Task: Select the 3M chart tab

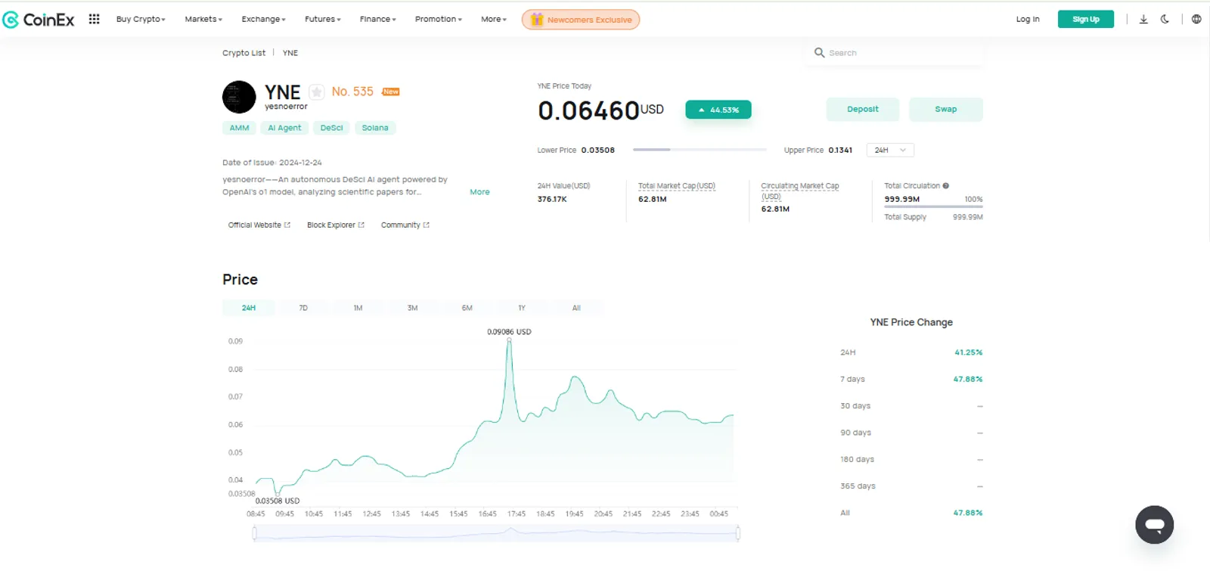Action: pos(412,308)
